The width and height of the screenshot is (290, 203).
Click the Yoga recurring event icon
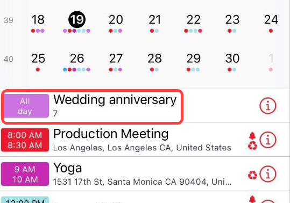click(252, 175)
